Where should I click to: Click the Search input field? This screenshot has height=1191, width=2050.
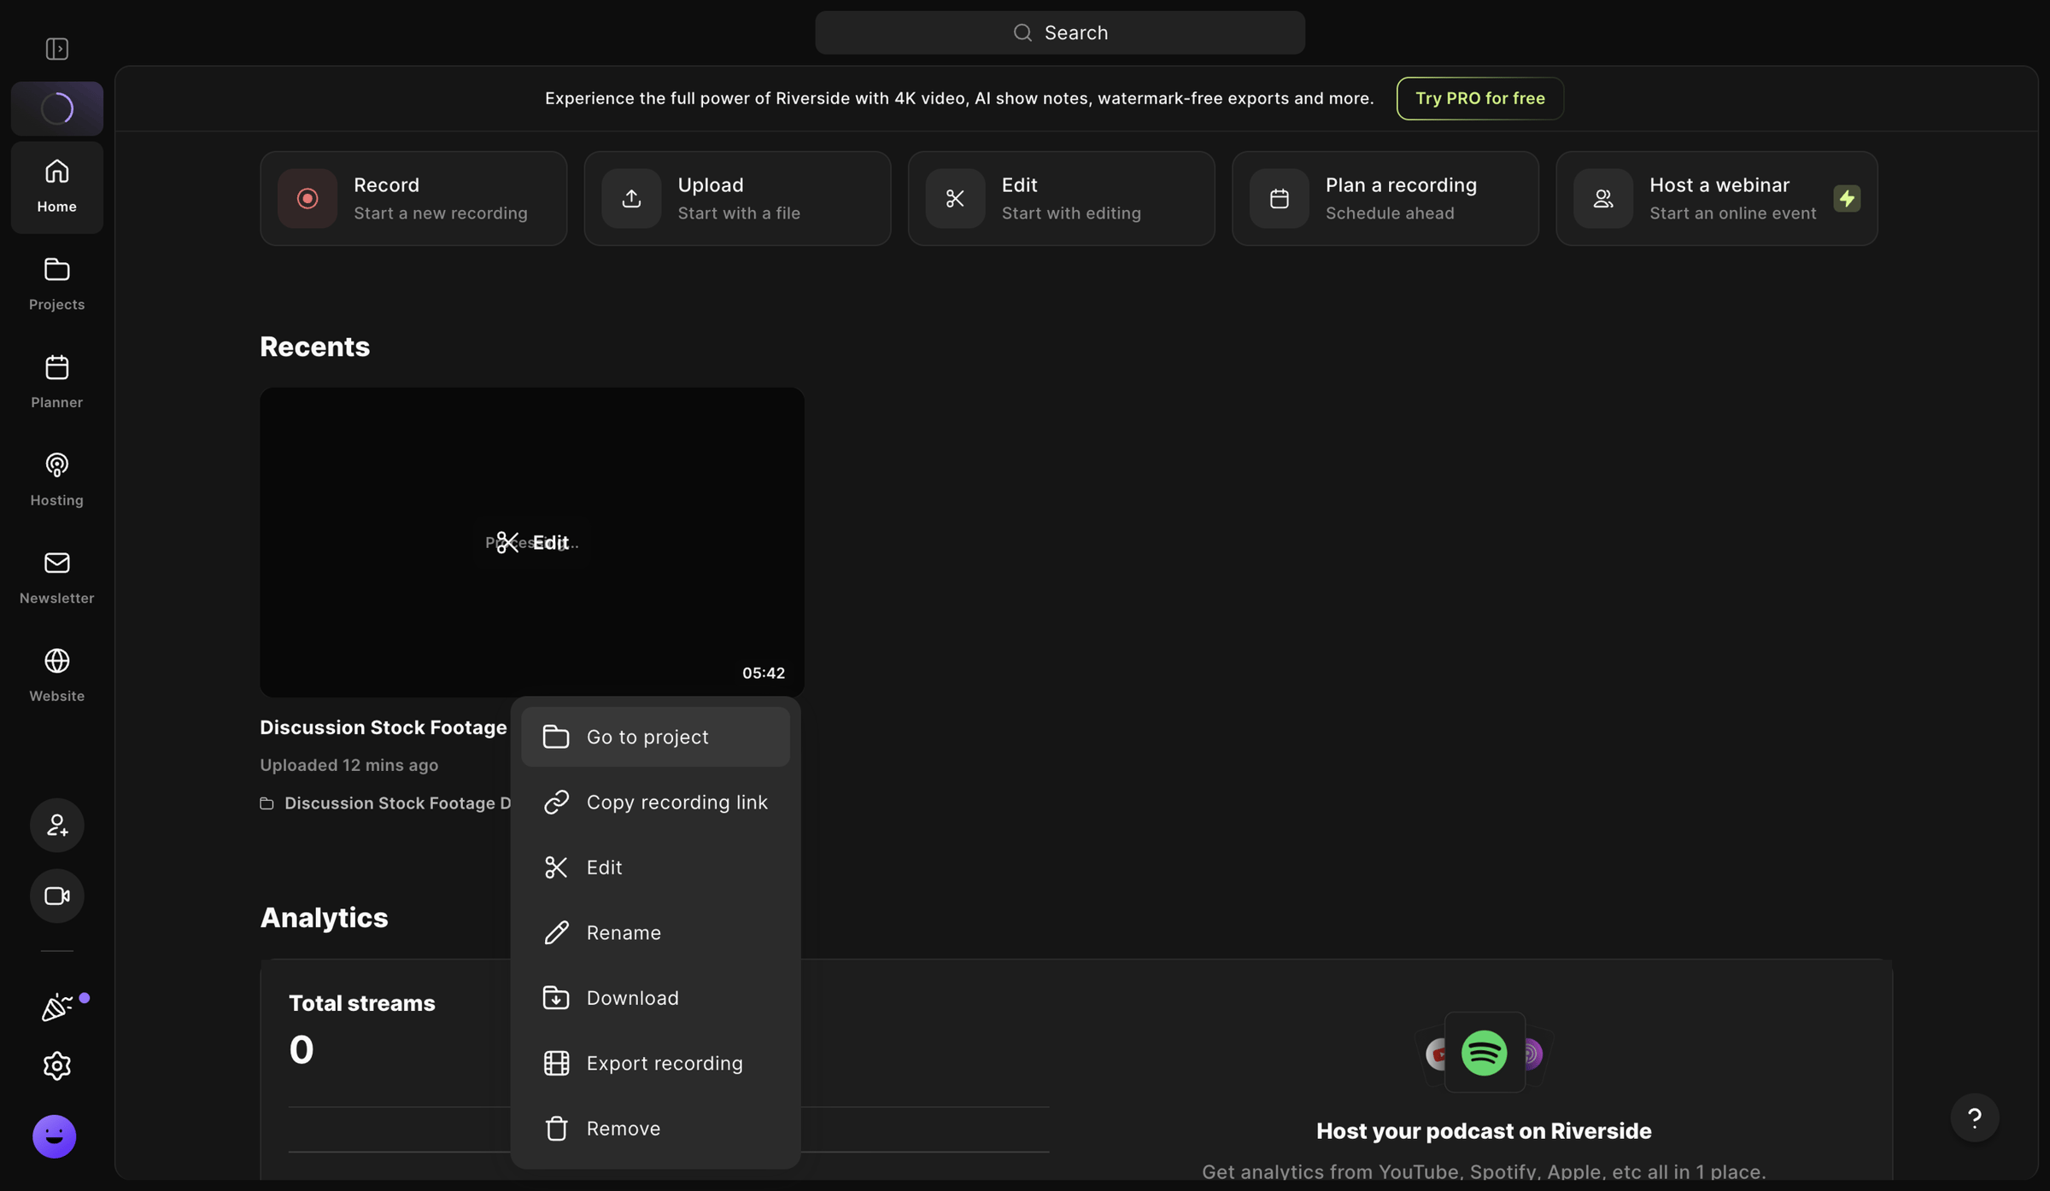point(1060,32)
